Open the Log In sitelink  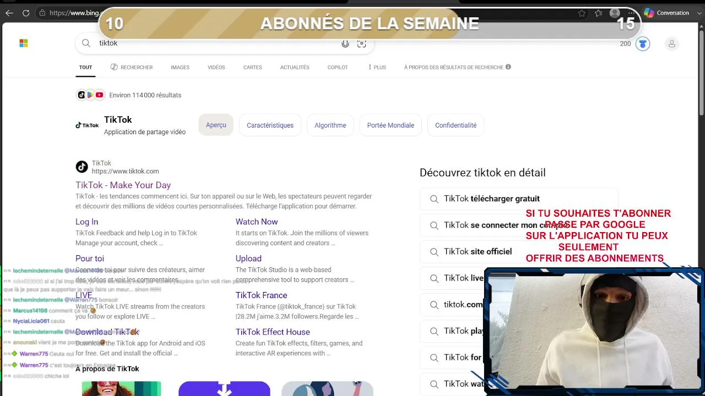[87, 222]
